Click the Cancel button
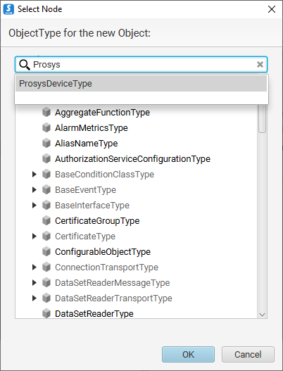This screenshot has height=371, width=283. coord(248,354)
